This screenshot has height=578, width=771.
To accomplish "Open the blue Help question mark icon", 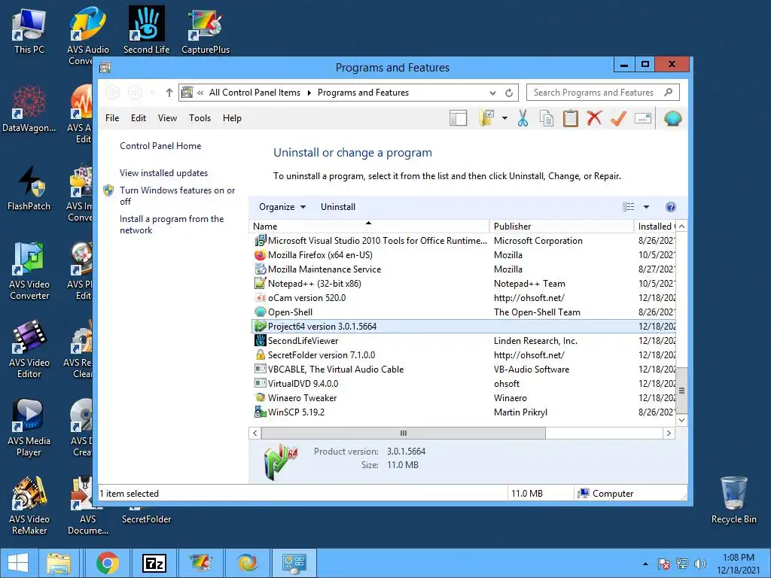I will [x=670, y=207].
